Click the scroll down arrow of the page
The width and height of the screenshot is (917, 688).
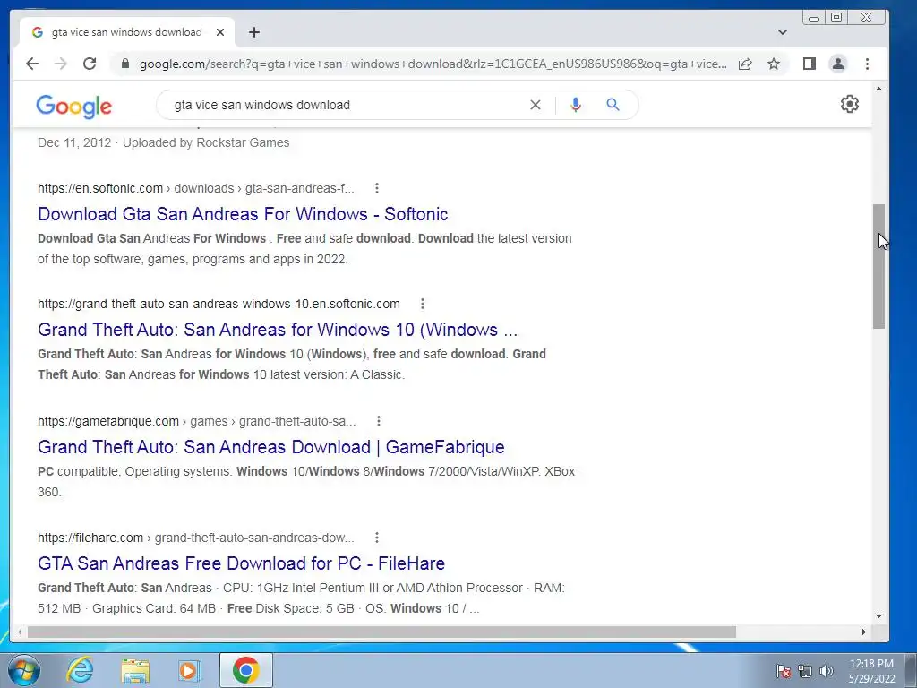click(x=878, y=615)
